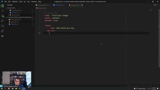Viewport: 160px width, 90px height.
Task: Click the line and column indicator in status bar
Action: (x=129, y=86)
